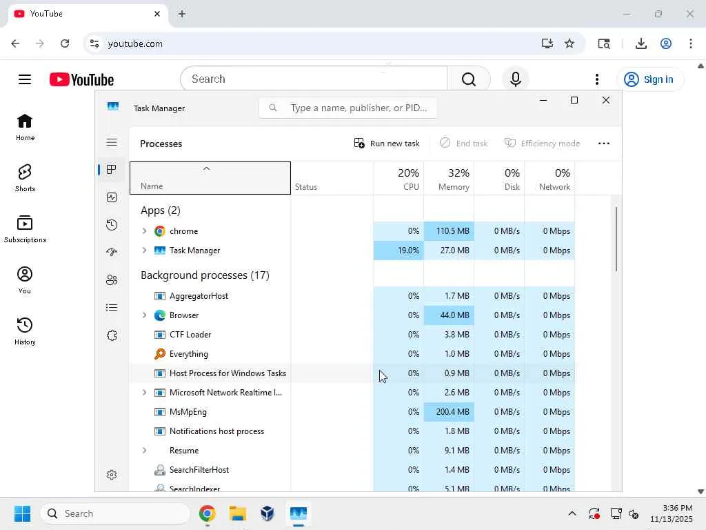This screenshot has height=530, width=706.
Task: Expand the Browser background process
Action: tap(144, 315)
